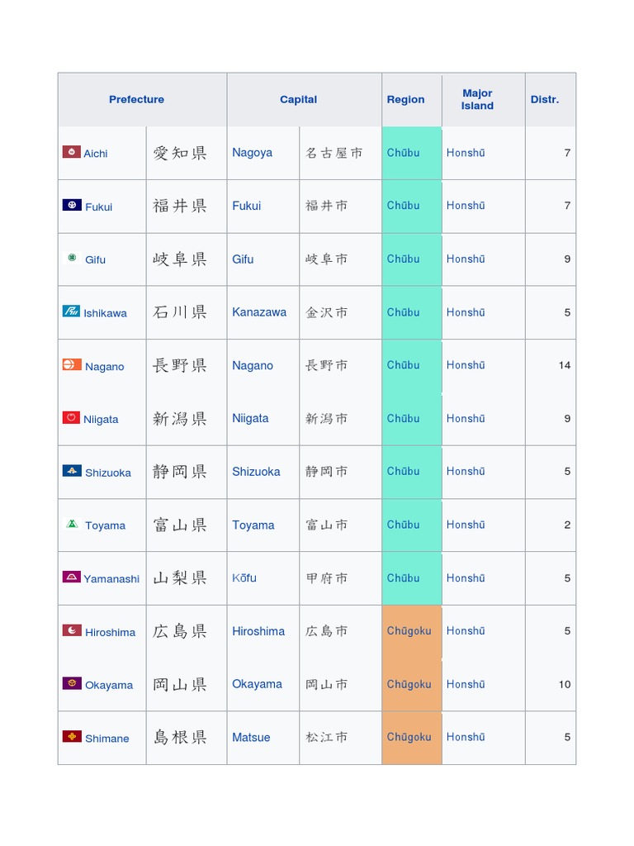Click the Fukui prefecture flag icon
634x846 pixels.
[72, 205]
